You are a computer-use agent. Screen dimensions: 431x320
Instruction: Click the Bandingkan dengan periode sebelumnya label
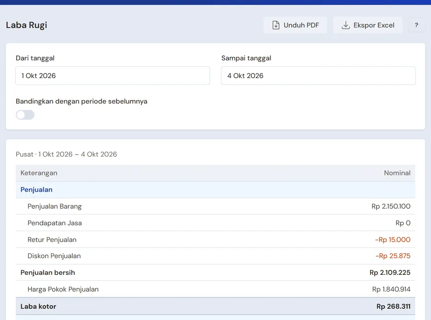click(81, 102)
